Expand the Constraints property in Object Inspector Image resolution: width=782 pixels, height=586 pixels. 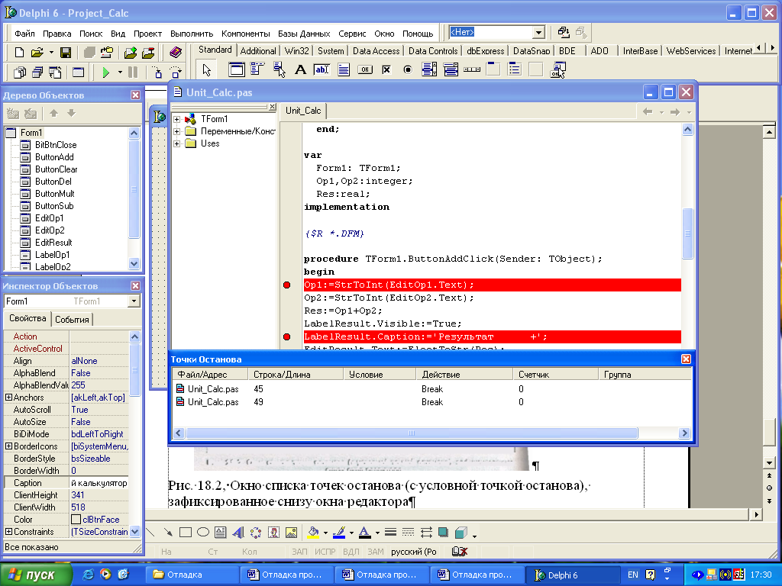(8, 532)
